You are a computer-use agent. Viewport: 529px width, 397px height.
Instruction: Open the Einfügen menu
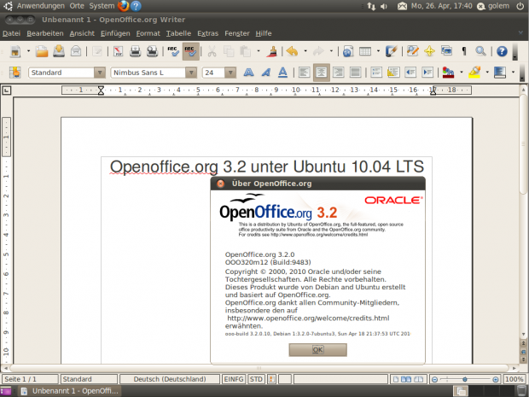115,33
